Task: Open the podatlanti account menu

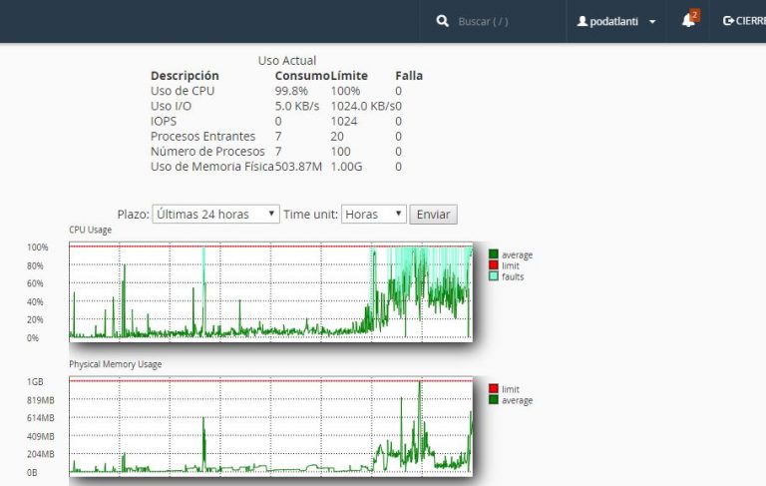Action: click(616, 21)
